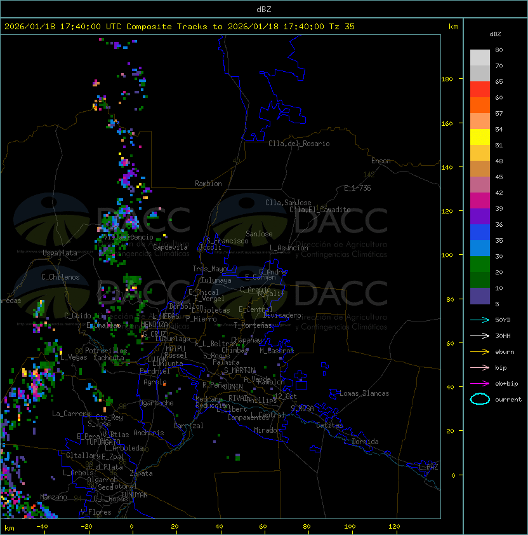
Task: Click the composite tracks timestamp header text
Action: pyautogui.click(x=180, y=27)
